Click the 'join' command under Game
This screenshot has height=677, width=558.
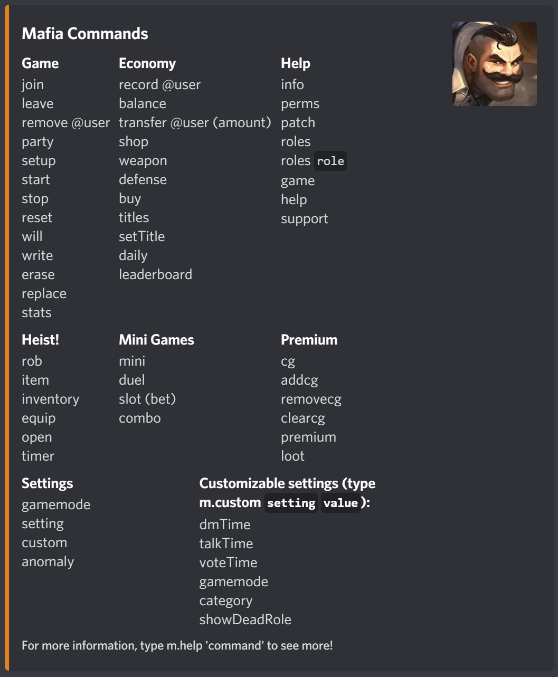tap(33, 85)
